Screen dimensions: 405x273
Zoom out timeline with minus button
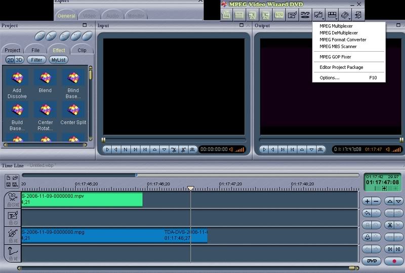[376, 201]
